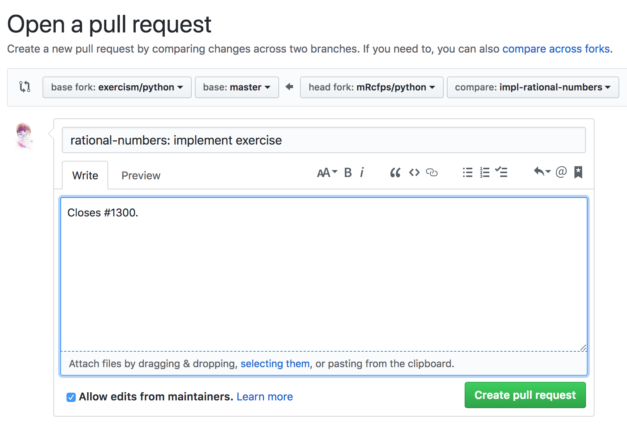Click the Create pull request button
This screenshot has width=627, height=429.
pyautogui.click(x=525, y=395)
